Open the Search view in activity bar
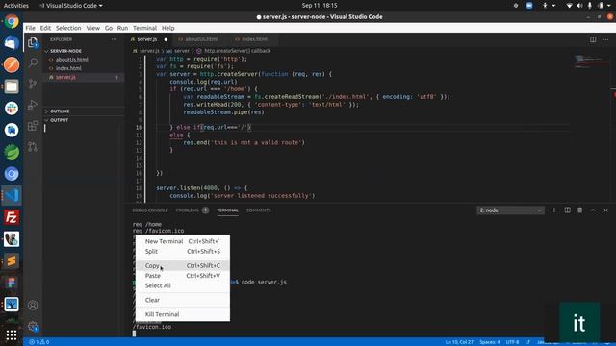 pyautogui.click(x=33, y=62)
